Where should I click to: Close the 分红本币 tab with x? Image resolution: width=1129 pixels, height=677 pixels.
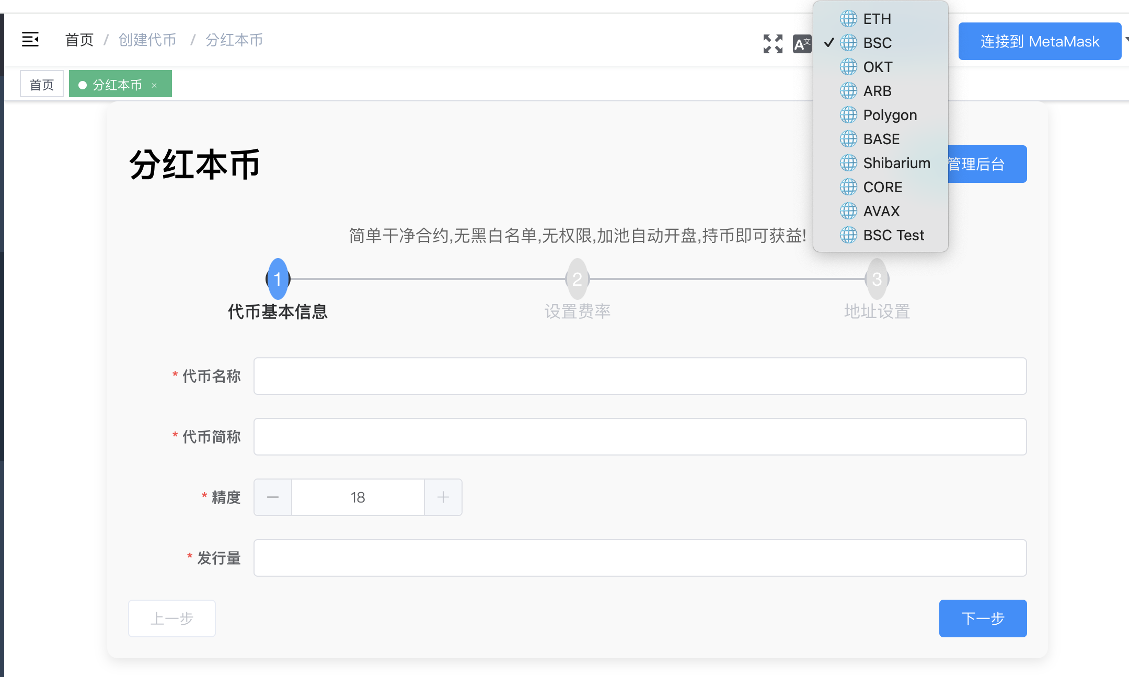pos(154,85)
